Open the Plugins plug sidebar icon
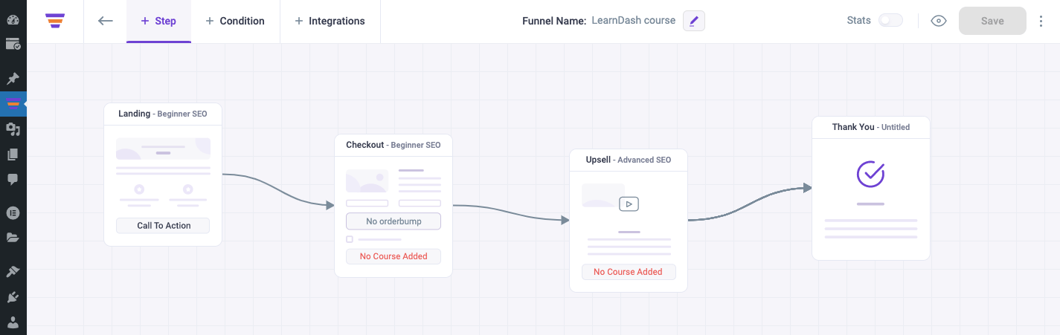Image resolution: width=1060 pixels, height=335 pixels. point(13,297)
